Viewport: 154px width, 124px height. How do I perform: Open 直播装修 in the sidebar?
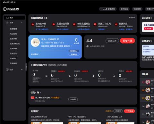[x=13, y=49]
